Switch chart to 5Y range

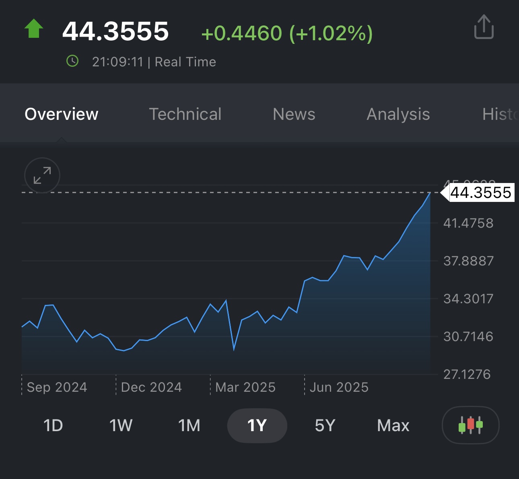tap(325, 426)
